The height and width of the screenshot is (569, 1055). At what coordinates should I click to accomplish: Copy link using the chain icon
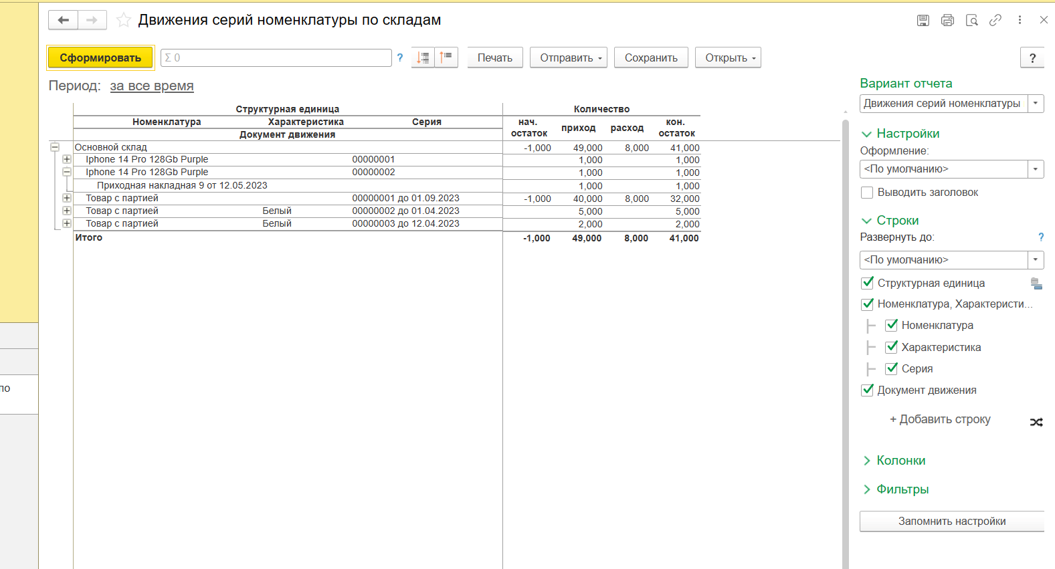pos(995,20)
